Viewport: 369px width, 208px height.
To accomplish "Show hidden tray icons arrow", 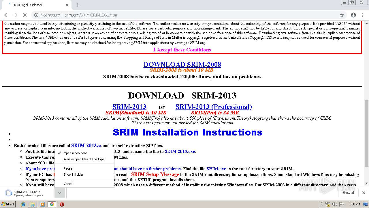I will point(321,204).
